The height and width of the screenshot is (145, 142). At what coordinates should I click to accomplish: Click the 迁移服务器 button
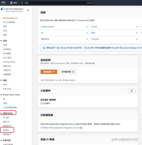[x=67, y=72]
